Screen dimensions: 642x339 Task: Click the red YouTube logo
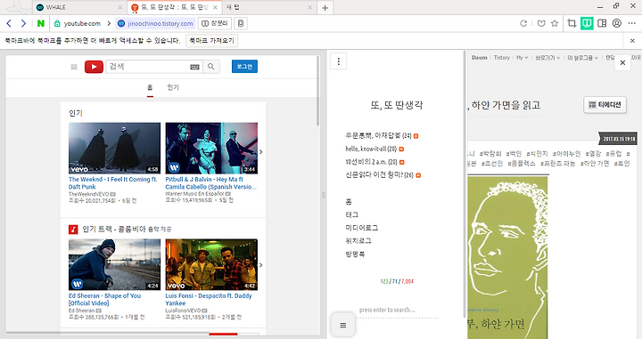pyautogui.click(x=94, y=67)
